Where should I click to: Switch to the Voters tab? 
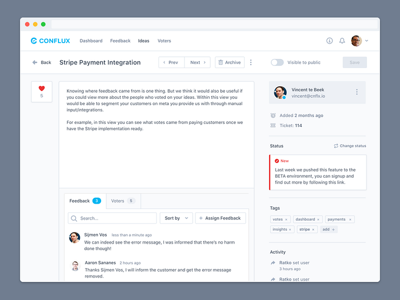tap(123, 201)
